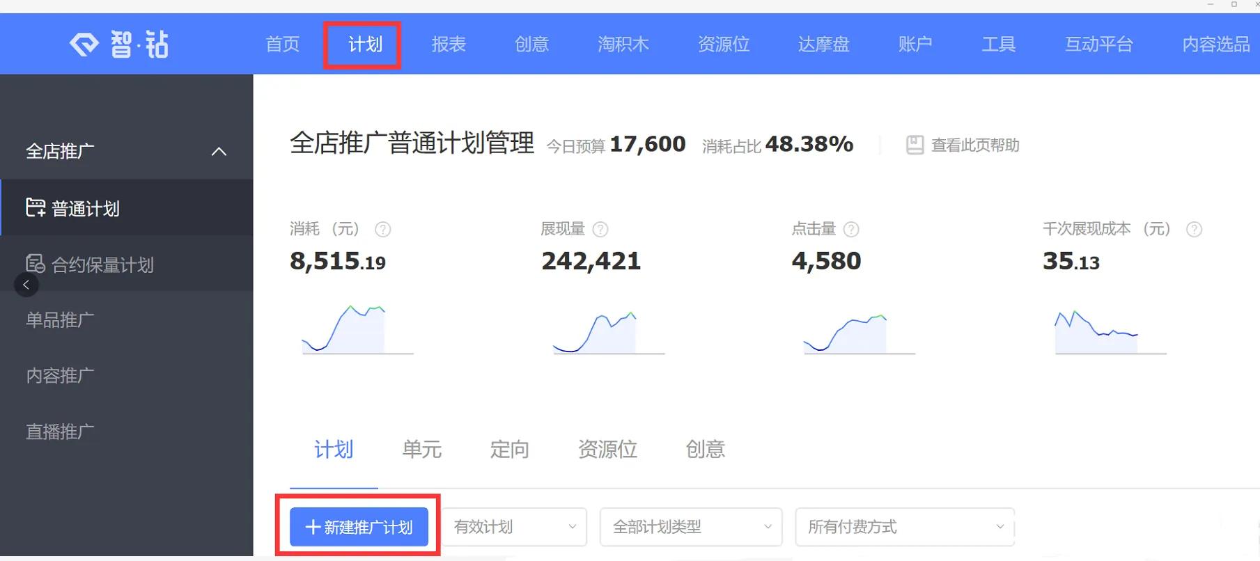
Task: Open the 工具 menu
Action: pyautogui.click(x=998, y=45)
